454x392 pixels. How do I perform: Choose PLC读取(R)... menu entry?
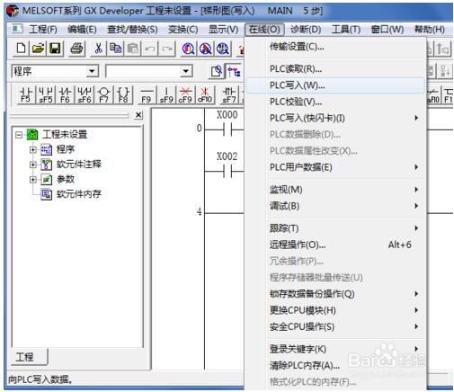[335, 69]
